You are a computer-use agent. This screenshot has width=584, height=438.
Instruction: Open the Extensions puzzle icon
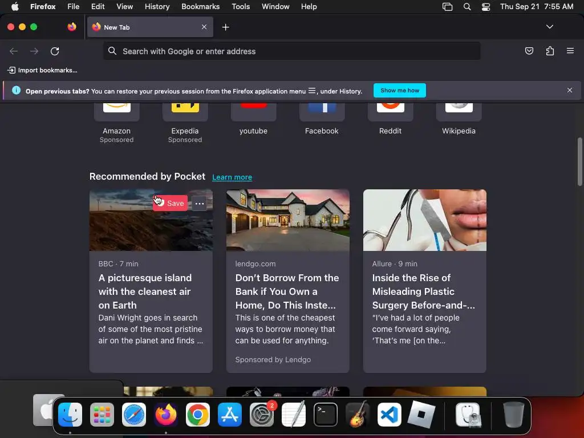(x=550, y=51)
